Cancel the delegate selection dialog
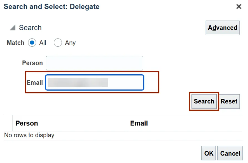 pyautogui.click(x=230, y=153)
